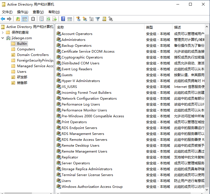This screenshot has height=194, width=210.
Task: Open the 文件(F) menu
Action: point(7,12)
